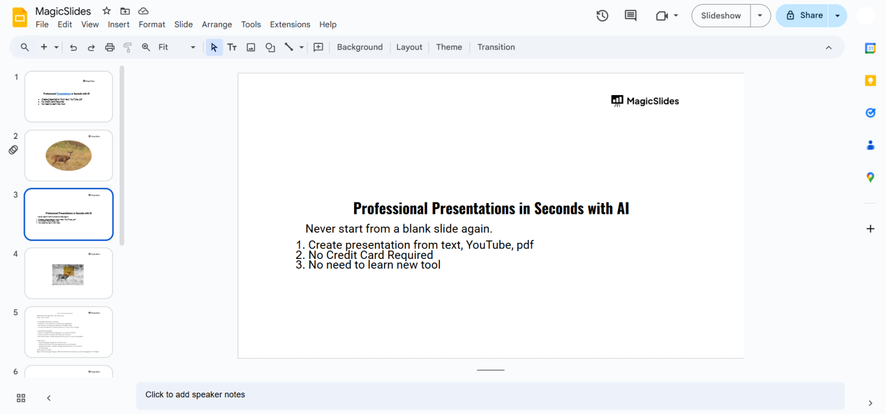Screen dimensions: 886x414
Task: Expand video call options arrow
Action: pyautogui.click(x=675, y=16)
